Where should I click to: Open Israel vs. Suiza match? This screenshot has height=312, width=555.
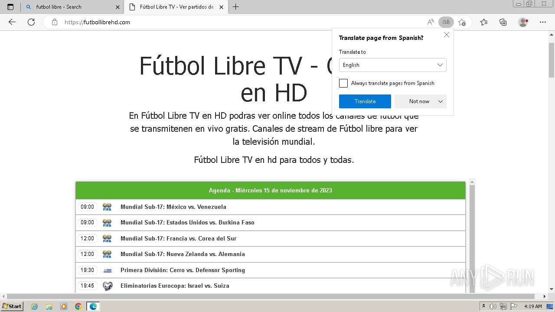click(271, 286)
